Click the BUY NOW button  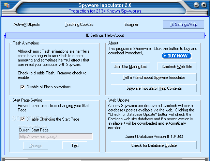click(177, 56)
